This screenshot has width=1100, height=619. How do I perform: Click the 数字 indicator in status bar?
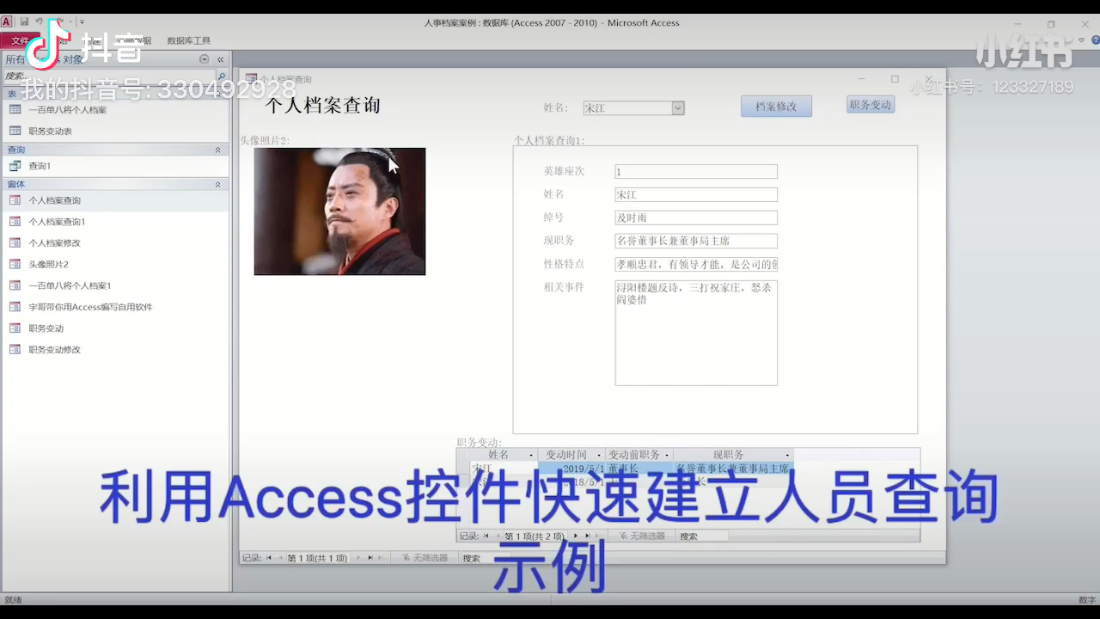pos(1087,599)
